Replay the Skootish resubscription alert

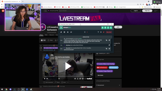coord(109,49)
